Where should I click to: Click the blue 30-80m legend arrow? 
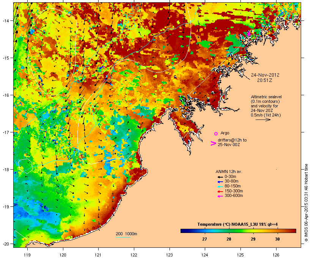[220, 182]
